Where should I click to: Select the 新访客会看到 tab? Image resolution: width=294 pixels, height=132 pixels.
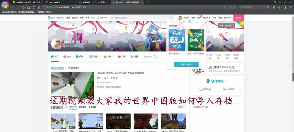coord(74,68)
